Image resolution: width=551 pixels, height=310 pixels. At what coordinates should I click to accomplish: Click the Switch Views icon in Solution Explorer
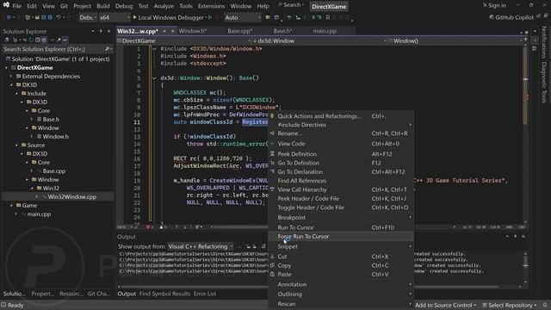click(15, 40)
